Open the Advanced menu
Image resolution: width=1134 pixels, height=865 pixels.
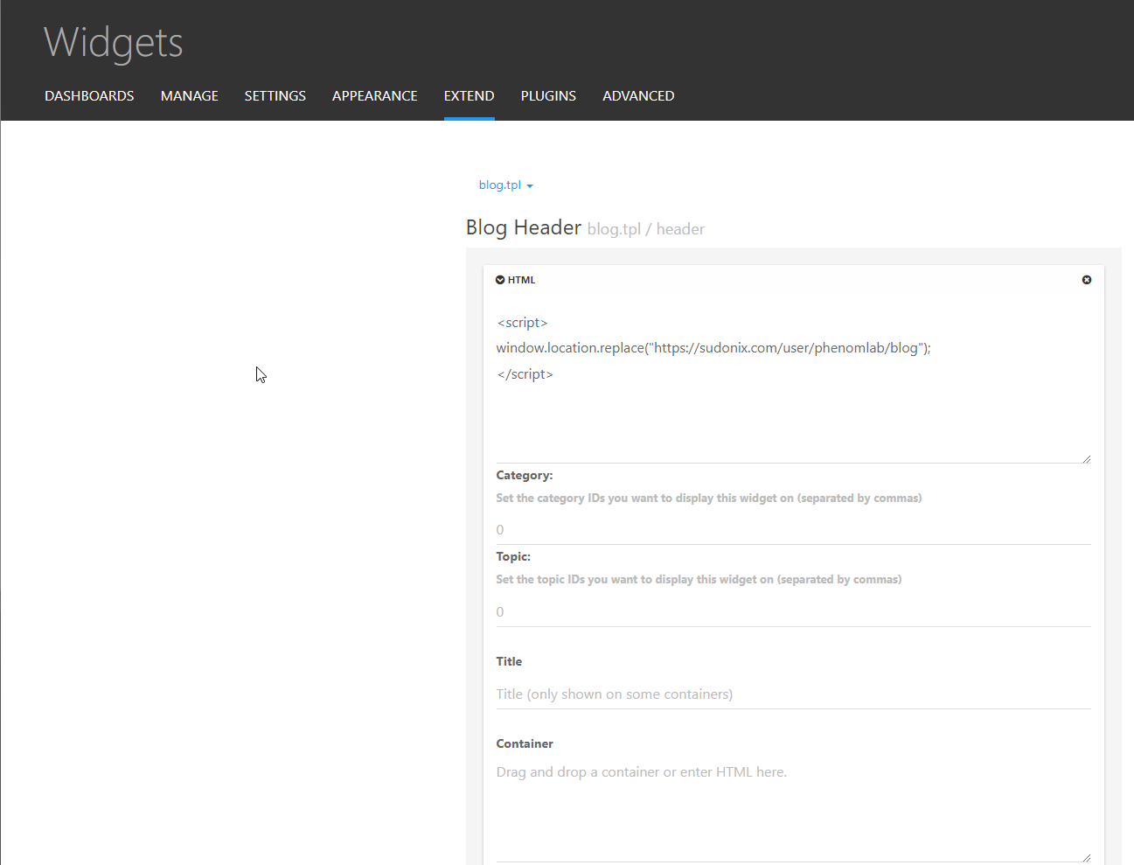pos(638,96)
